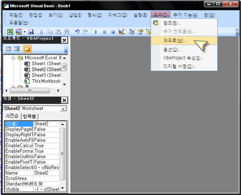Toggle Design Mode ruler icon
The width and height of the screenshot is (241, 195).
[121, 32]
